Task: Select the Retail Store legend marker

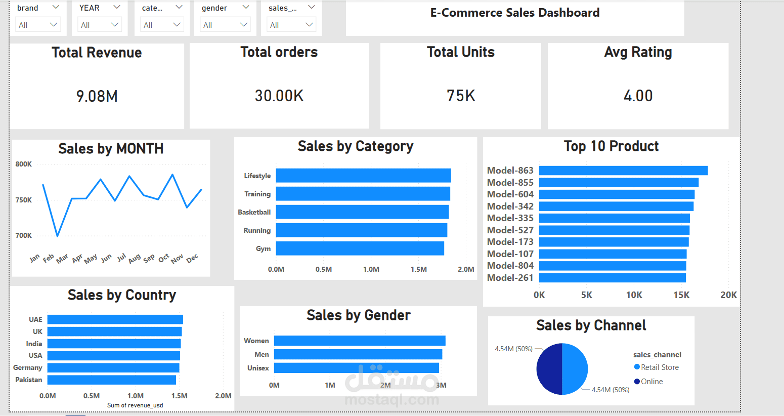Action: point(638,367)
